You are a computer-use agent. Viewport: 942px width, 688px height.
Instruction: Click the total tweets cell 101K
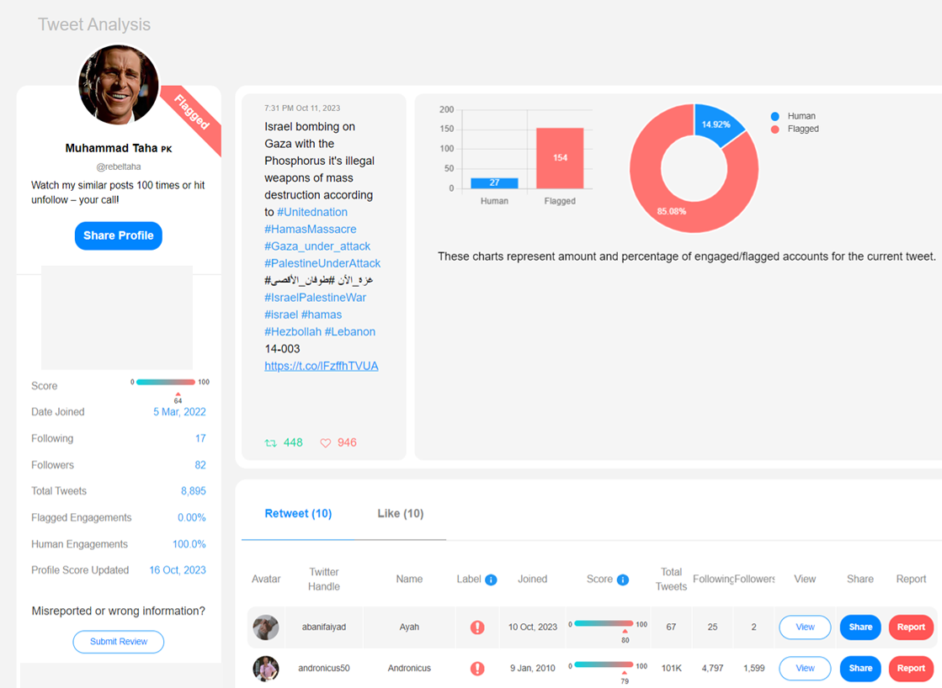(x=671, y=668)
